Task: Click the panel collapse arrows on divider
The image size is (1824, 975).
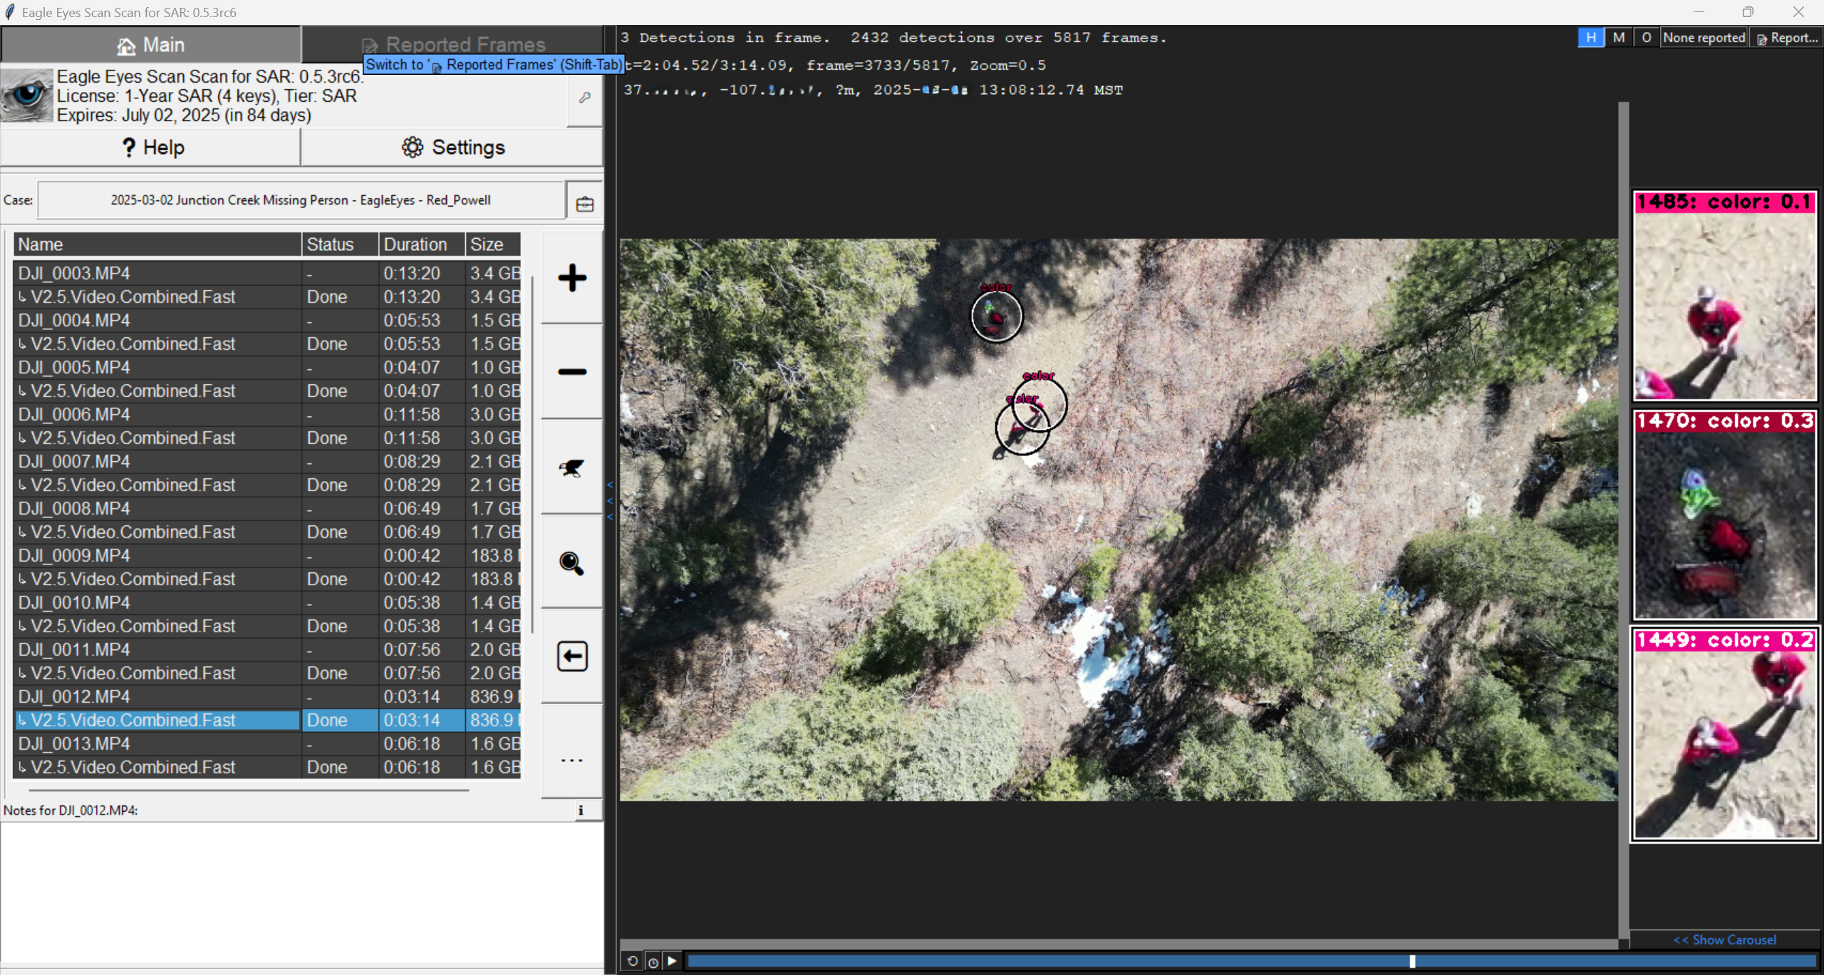Action: pyautogui.click(x=610, y=500)
